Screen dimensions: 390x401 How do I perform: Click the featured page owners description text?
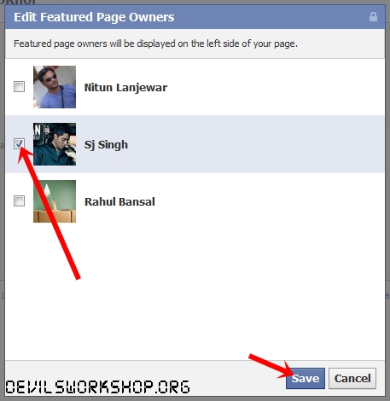pyautogui.click(x=155, y=44)
